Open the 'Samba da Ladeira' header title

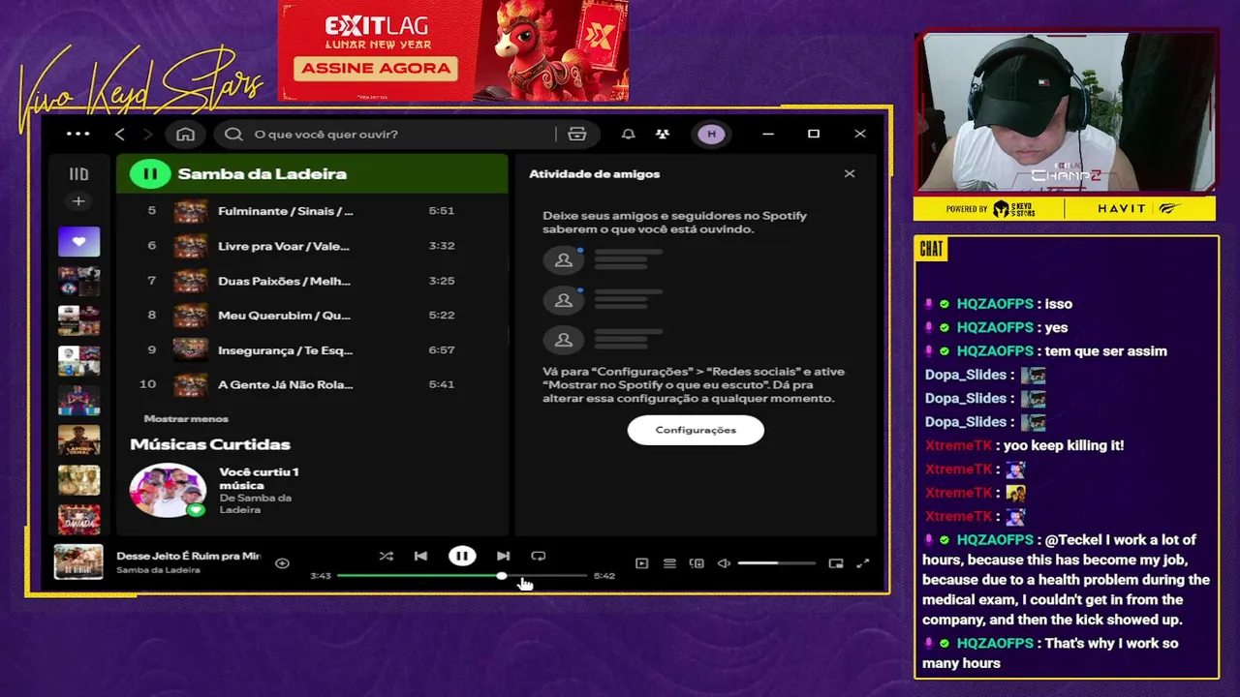[x=262, y=174]
